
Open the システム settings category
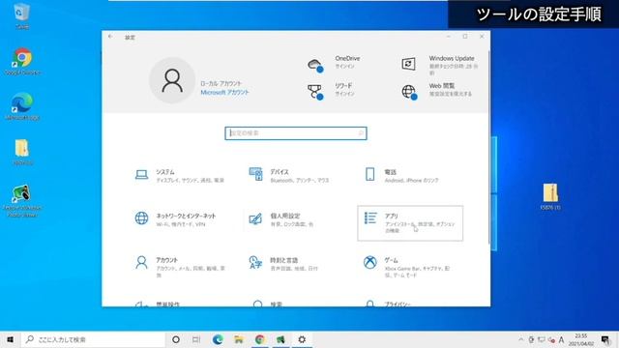pos(180,176)
